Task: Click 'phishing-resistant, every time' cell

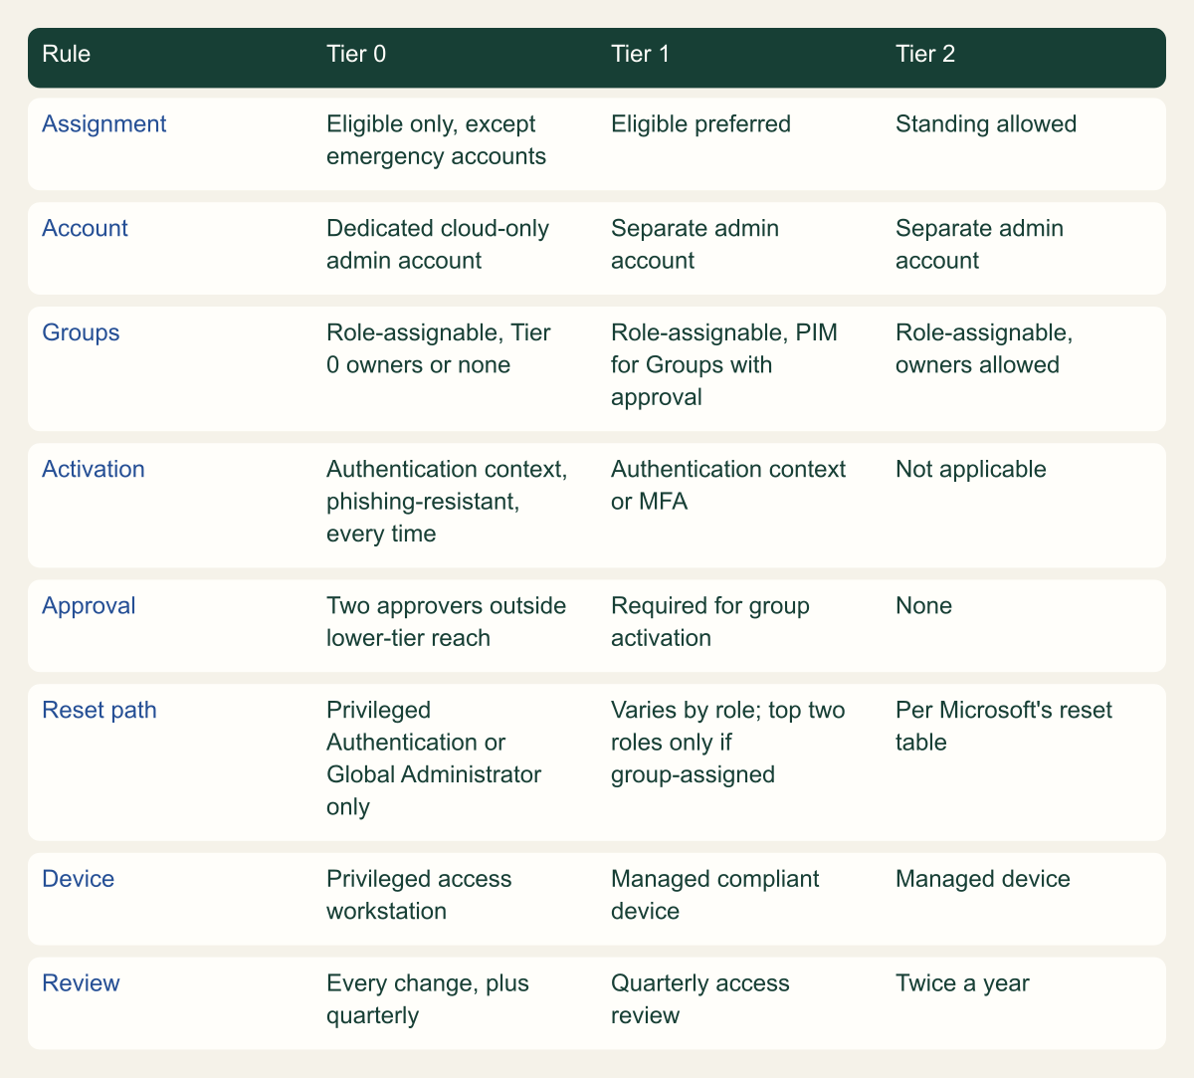Action: click(447, 501)
